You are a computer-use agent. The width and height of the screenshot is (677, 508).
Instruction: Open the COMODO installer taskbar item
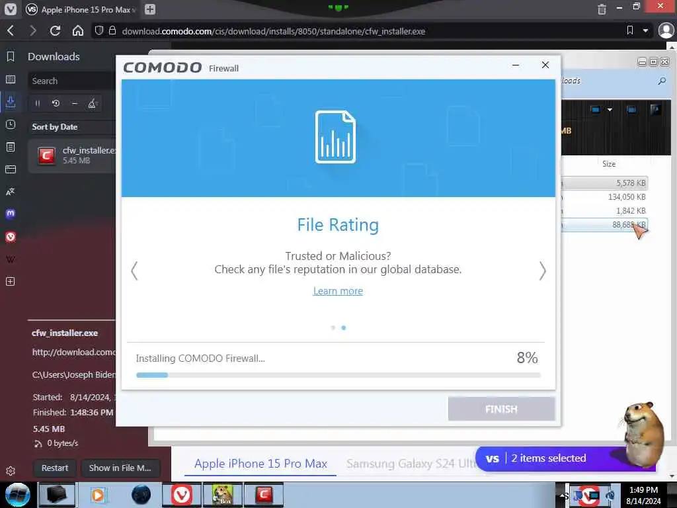click(264, 495)
